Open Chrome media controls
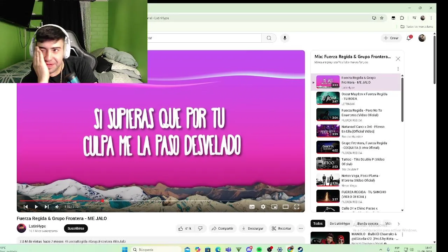448x252 pixels. 414,18
